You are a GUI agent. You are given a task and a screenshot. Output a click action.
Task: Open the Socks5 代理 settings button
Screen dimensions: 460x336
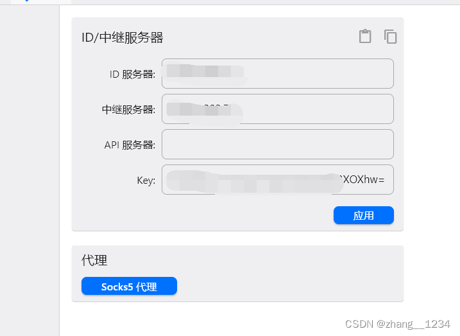point(129,286)
